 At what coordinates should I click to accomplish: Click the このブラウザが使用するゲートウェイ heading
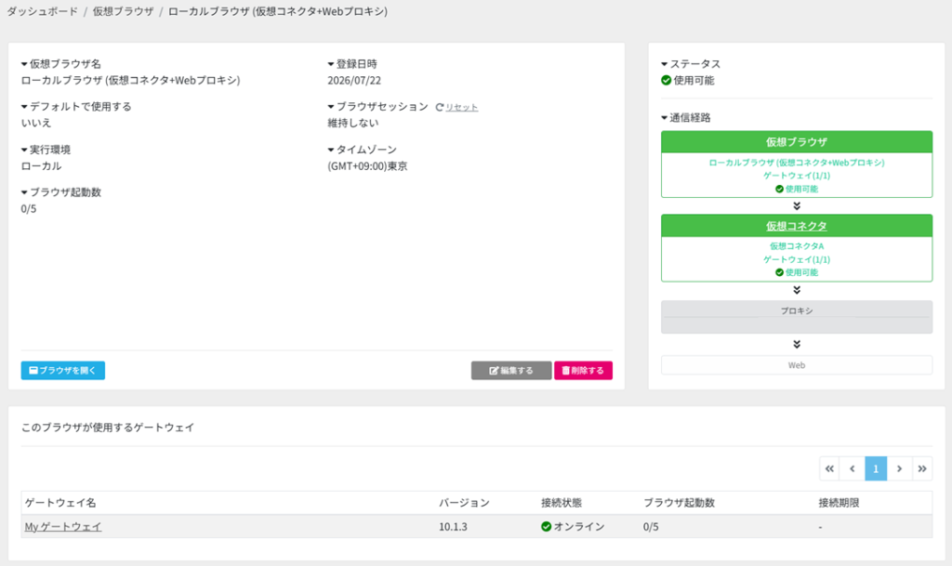pyautogui.click(x=108, y=428)
